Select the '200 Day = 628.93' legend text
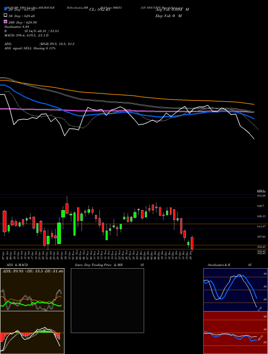Image resolution: width=268 pixels, height=354 pixels. tap(23, 23)
